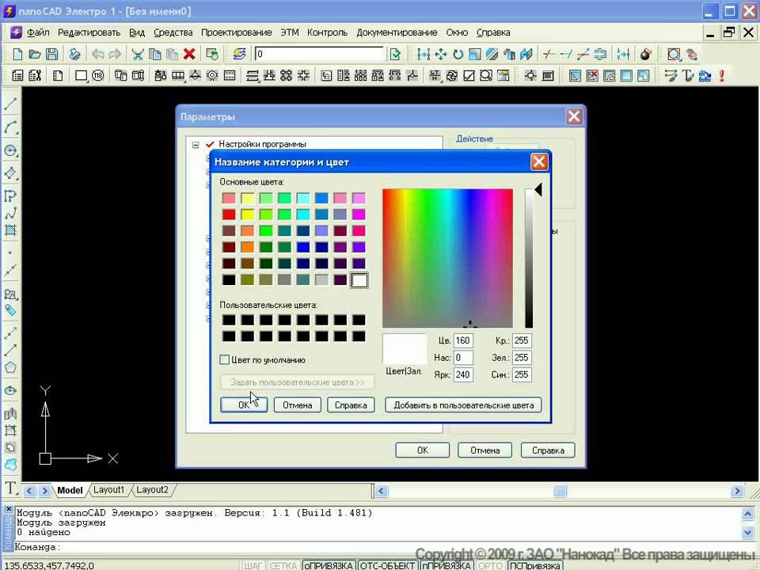Click the Кр. red value field
Screen dimensions: 760x570
point(522,340)
